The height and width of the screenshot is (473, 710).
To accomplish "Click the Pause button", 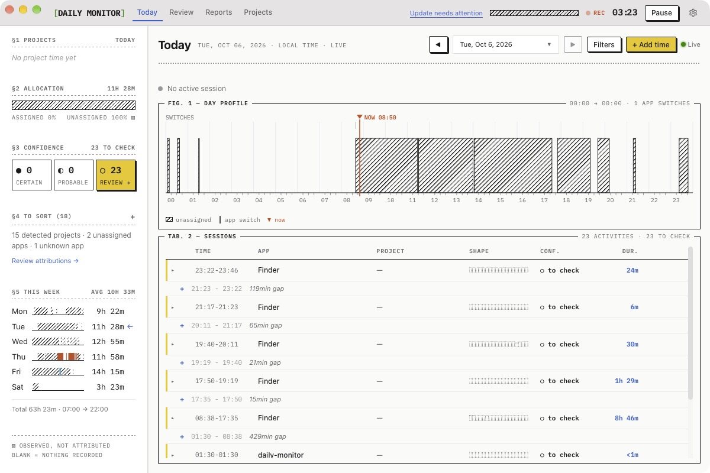I will click(661, 12).
